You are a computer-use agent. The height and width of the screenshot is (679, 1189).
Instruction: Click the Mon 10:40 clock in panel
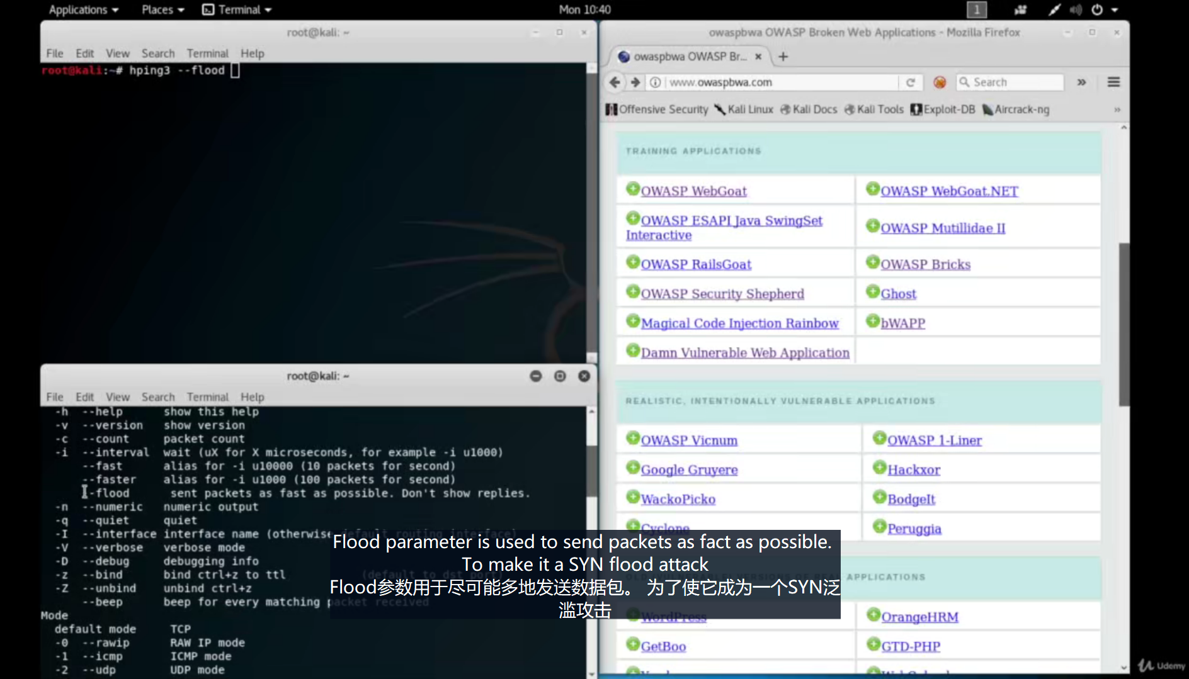(585, 10)
